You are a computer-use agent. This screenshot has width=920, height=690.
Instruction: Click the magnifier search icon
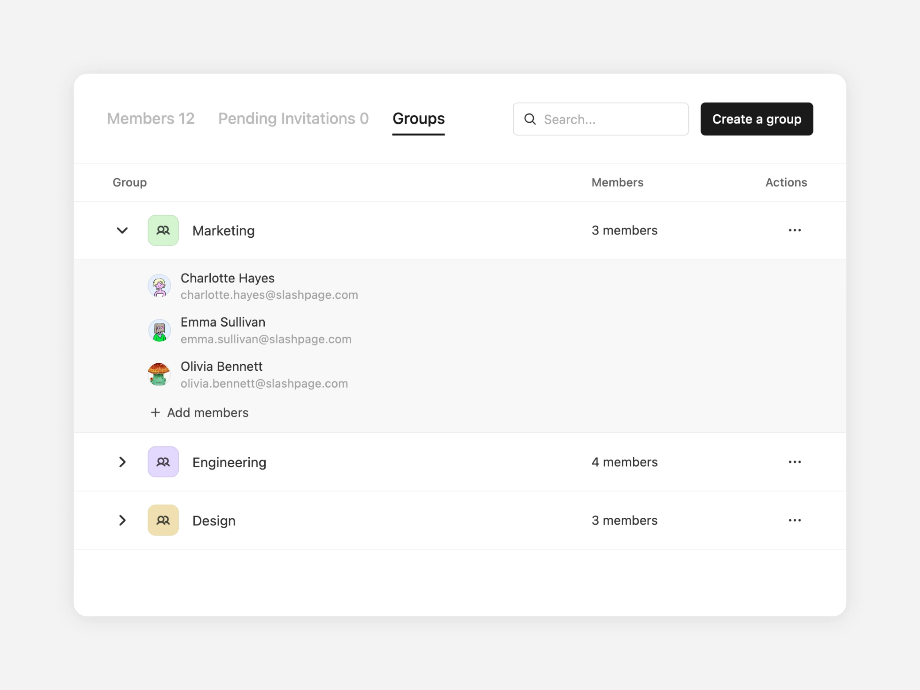tap(530, 119)
